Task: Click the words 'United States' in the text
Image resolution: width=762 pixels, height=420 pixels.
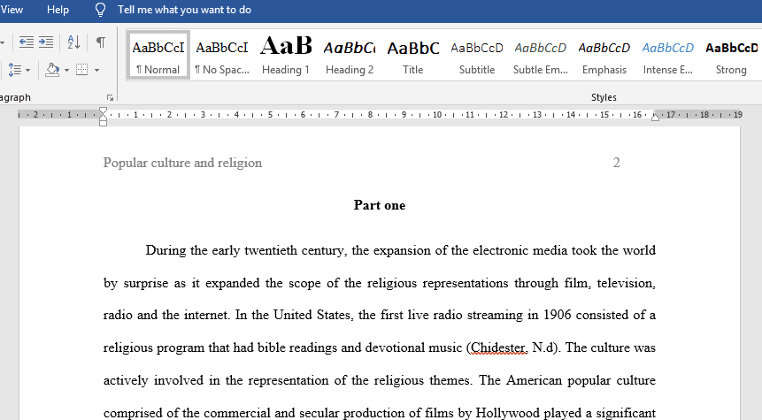Action: [312, 315]
